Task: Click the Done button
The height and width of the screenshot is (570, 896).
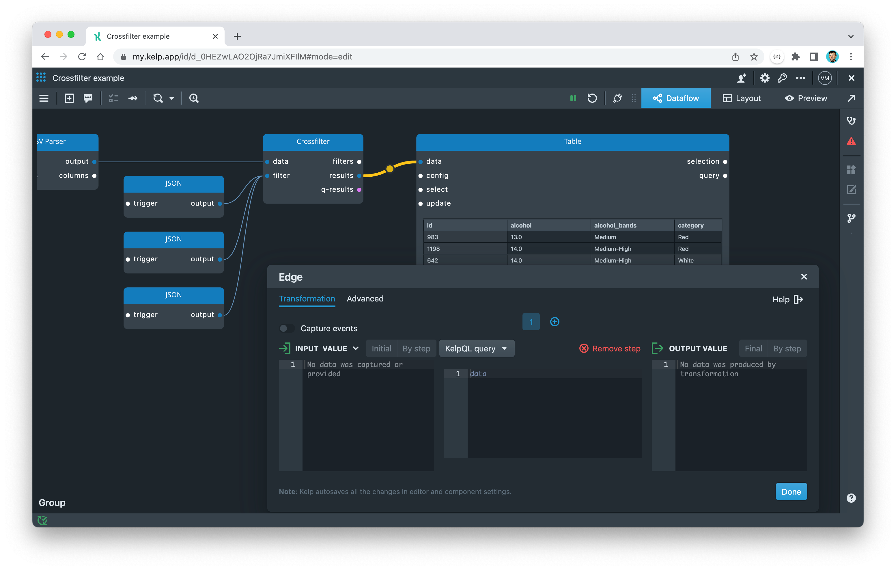Action: click(791, 491)
